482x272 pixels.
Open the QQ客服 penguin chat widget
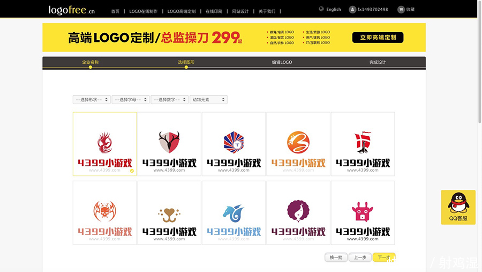(x=458, y=207)
